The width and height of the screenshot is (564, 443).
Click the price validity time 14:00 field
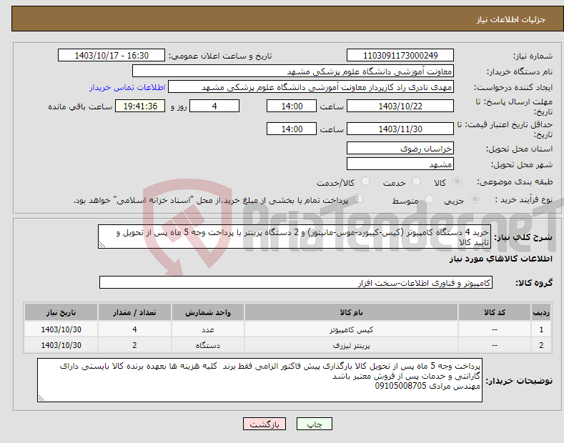(x=292, y=129)
